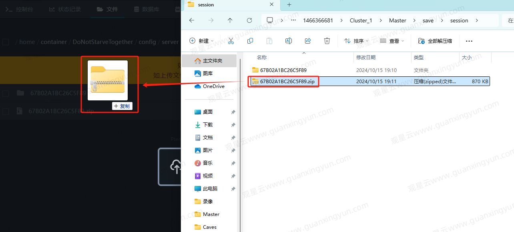This screenshot has width=514, height=232.
Task: Open the three-dot more options menu
Action: 469,41
